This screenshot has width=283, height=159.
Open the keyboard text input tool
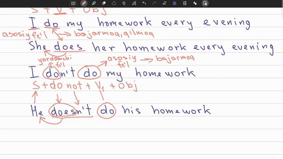(x=73, y=3)
